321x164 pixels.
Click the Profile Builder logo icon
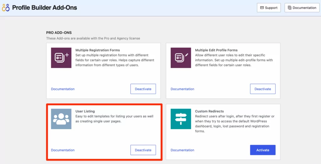[6, 8]
